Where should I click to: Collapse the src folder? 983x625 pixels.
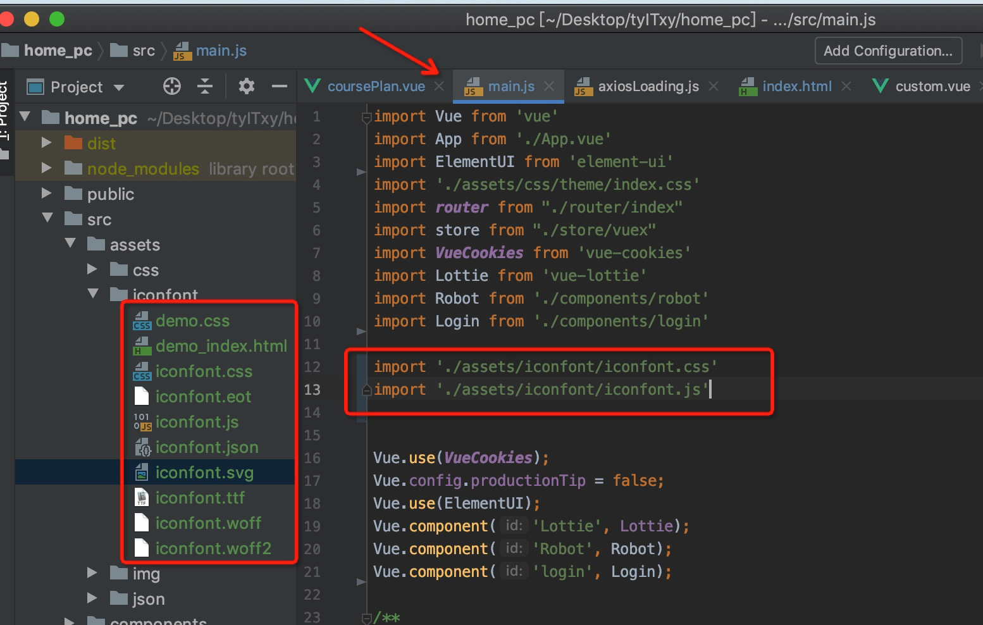[x=47, y=218]
